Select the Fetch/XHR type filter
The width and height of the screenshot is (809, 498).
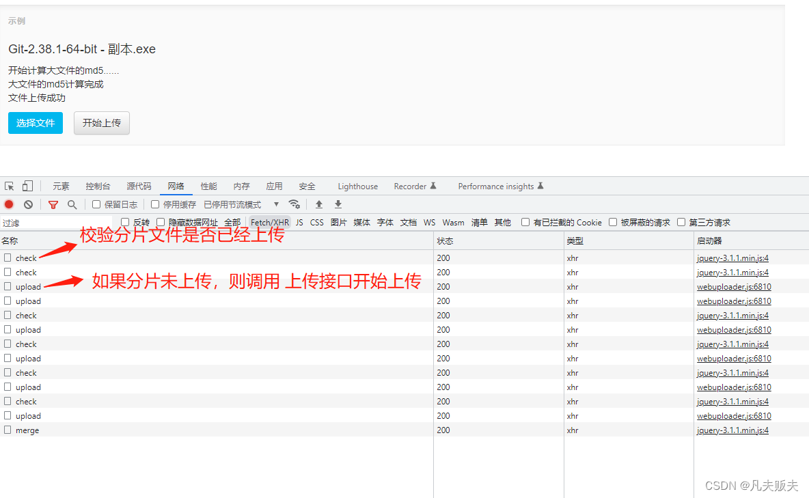(270, 223)
